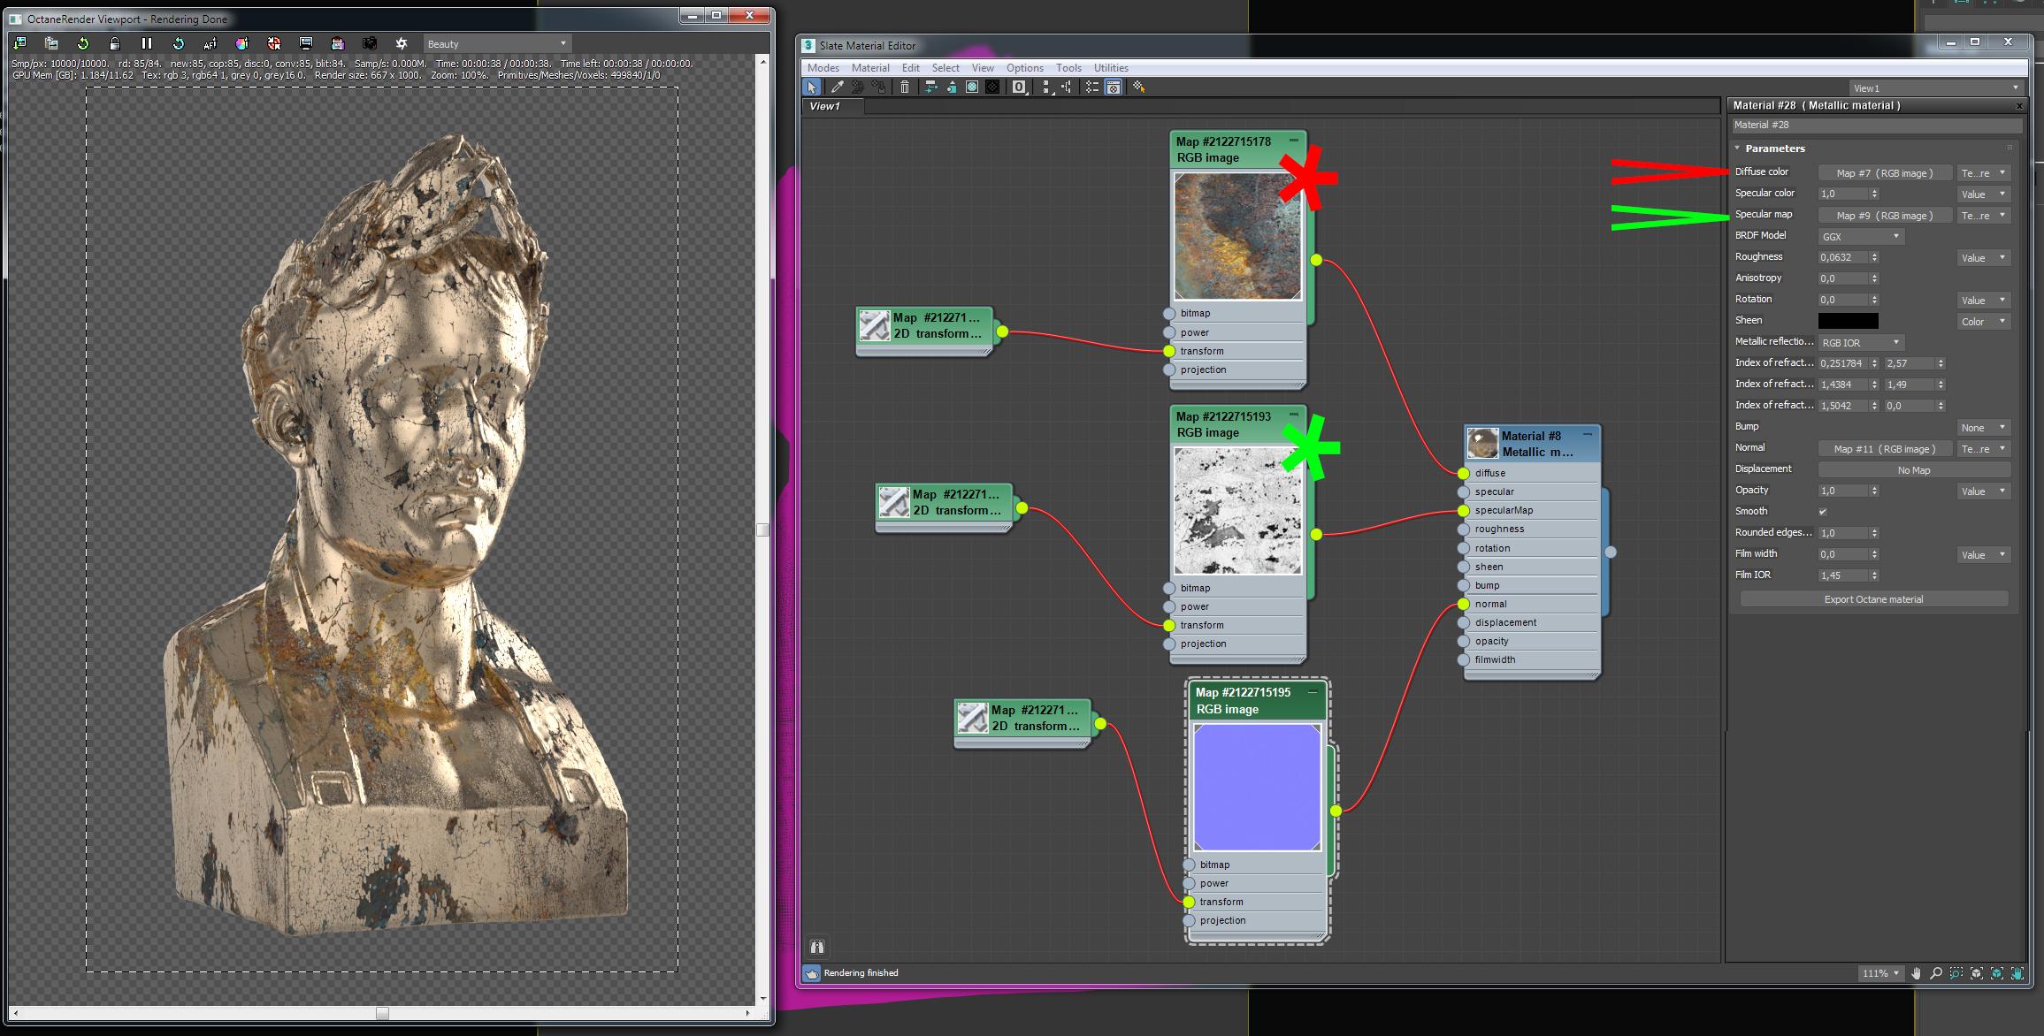Click the Roughness value input field

pos(1842,257)
